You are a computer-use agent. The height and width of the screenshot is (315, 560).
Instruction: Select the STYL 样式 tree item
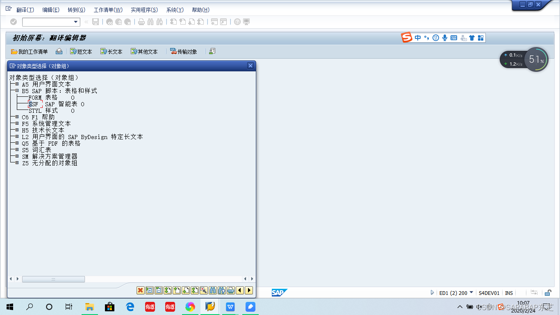pos(52,111)
